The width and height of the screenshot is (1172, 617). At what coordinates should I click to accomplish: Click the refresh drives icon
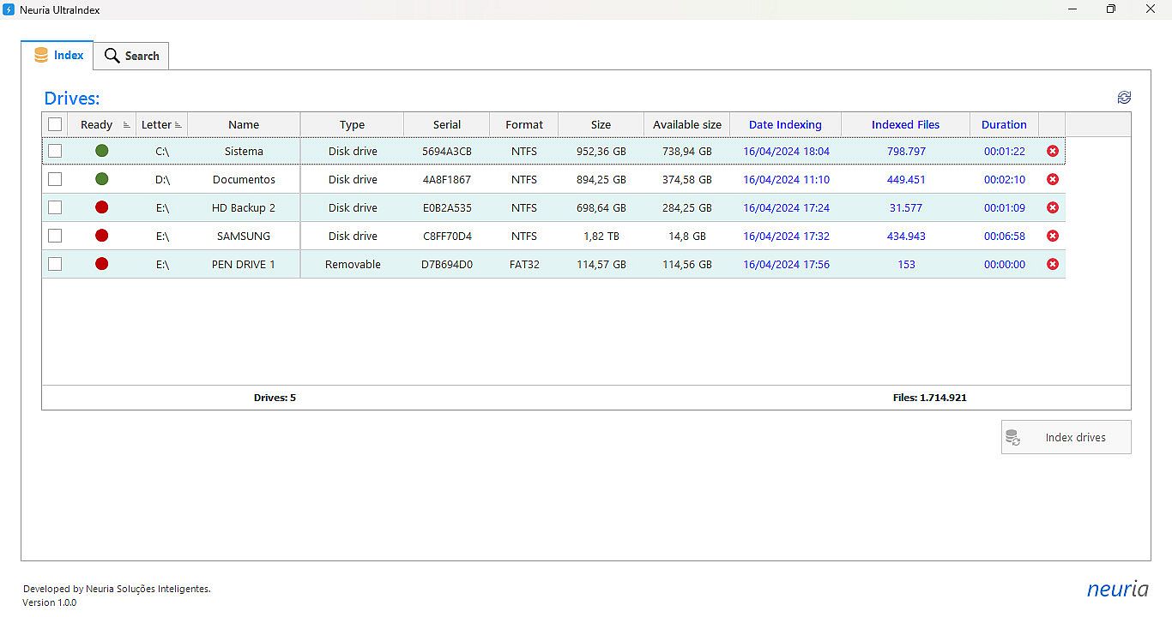(x=1124, y=98)
